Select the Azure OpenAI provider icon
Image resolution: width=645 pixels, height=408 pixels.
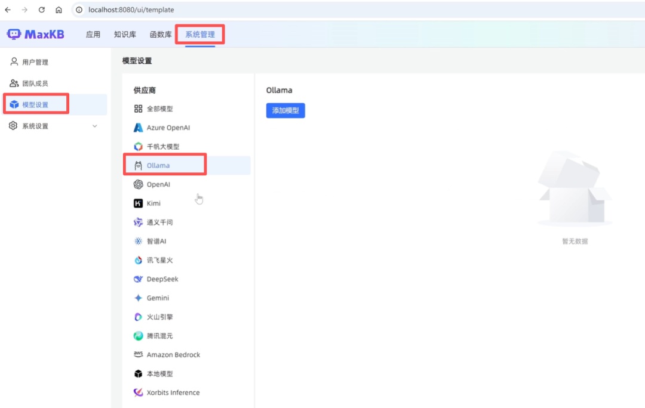138,128
